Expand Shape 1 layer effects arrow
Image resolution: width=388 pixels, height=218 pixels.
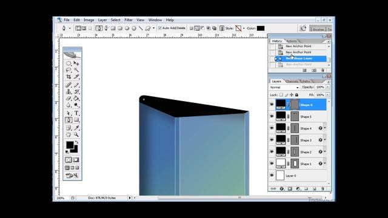coord(325,163)
